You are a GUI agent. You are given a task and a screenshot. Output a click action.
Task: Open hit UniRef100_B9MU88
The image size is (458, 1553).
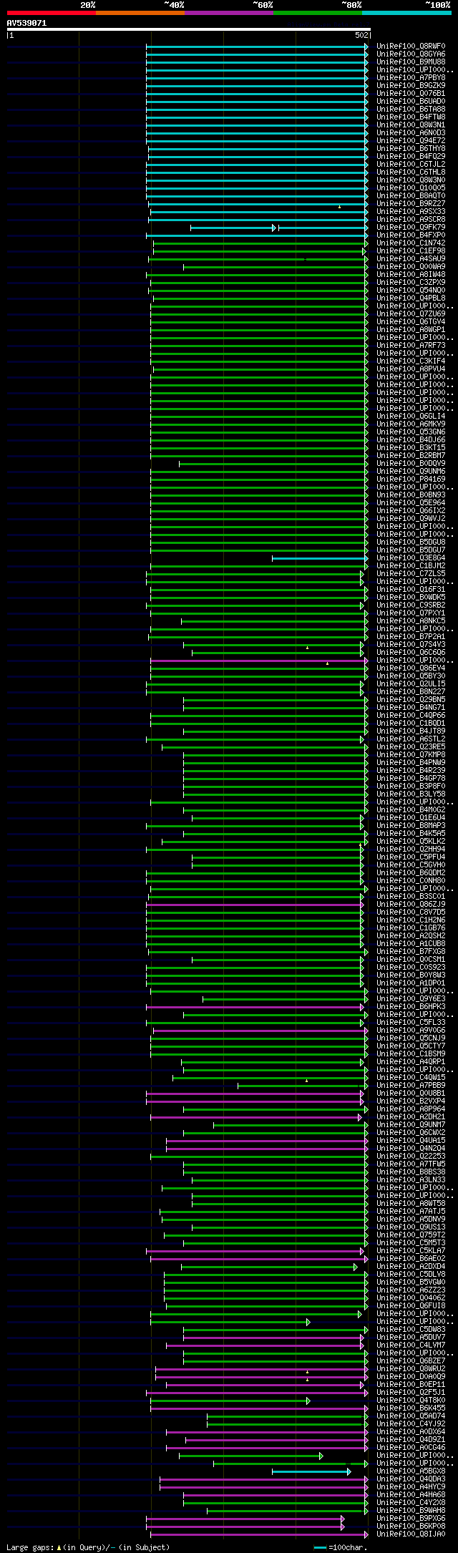(x=411, y=62)
